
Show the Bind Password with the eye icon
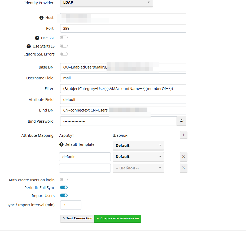point(181,121)
